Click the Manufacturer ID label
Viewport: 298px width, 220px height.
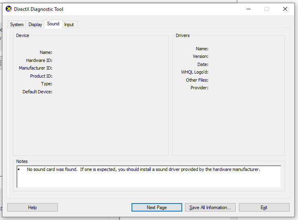[35, 68]
